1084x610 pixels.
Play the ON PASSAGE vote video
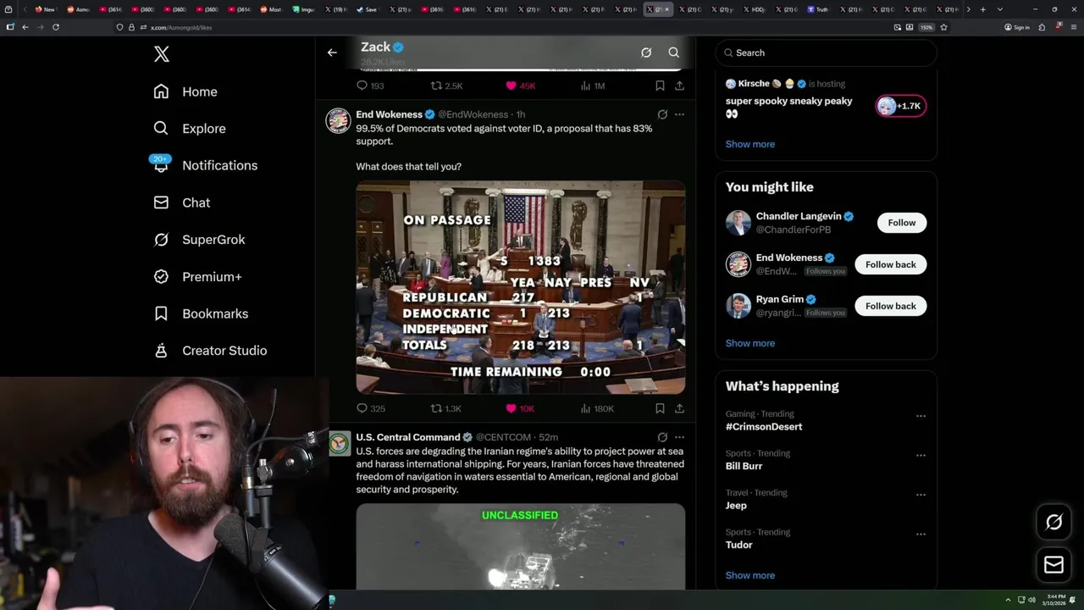[x=520, y=287]
